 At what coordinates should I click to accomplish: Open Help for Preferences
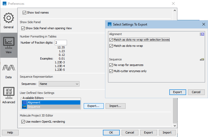[10, 133]
